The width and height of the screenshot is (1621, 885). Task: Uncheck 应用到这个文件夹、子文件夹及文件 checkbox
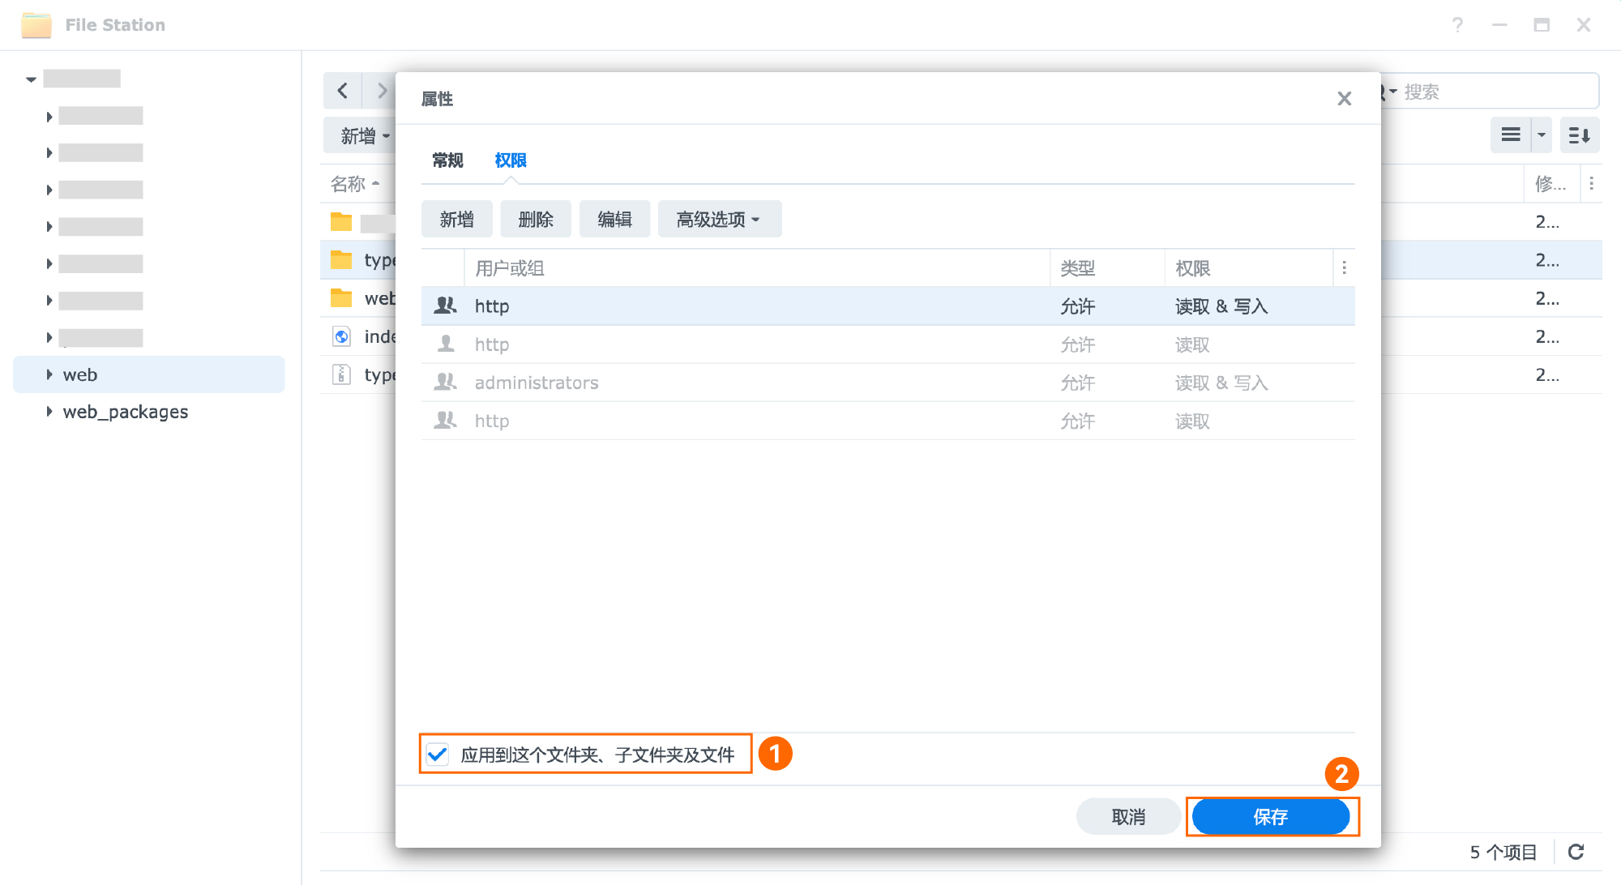coord(438,755)
